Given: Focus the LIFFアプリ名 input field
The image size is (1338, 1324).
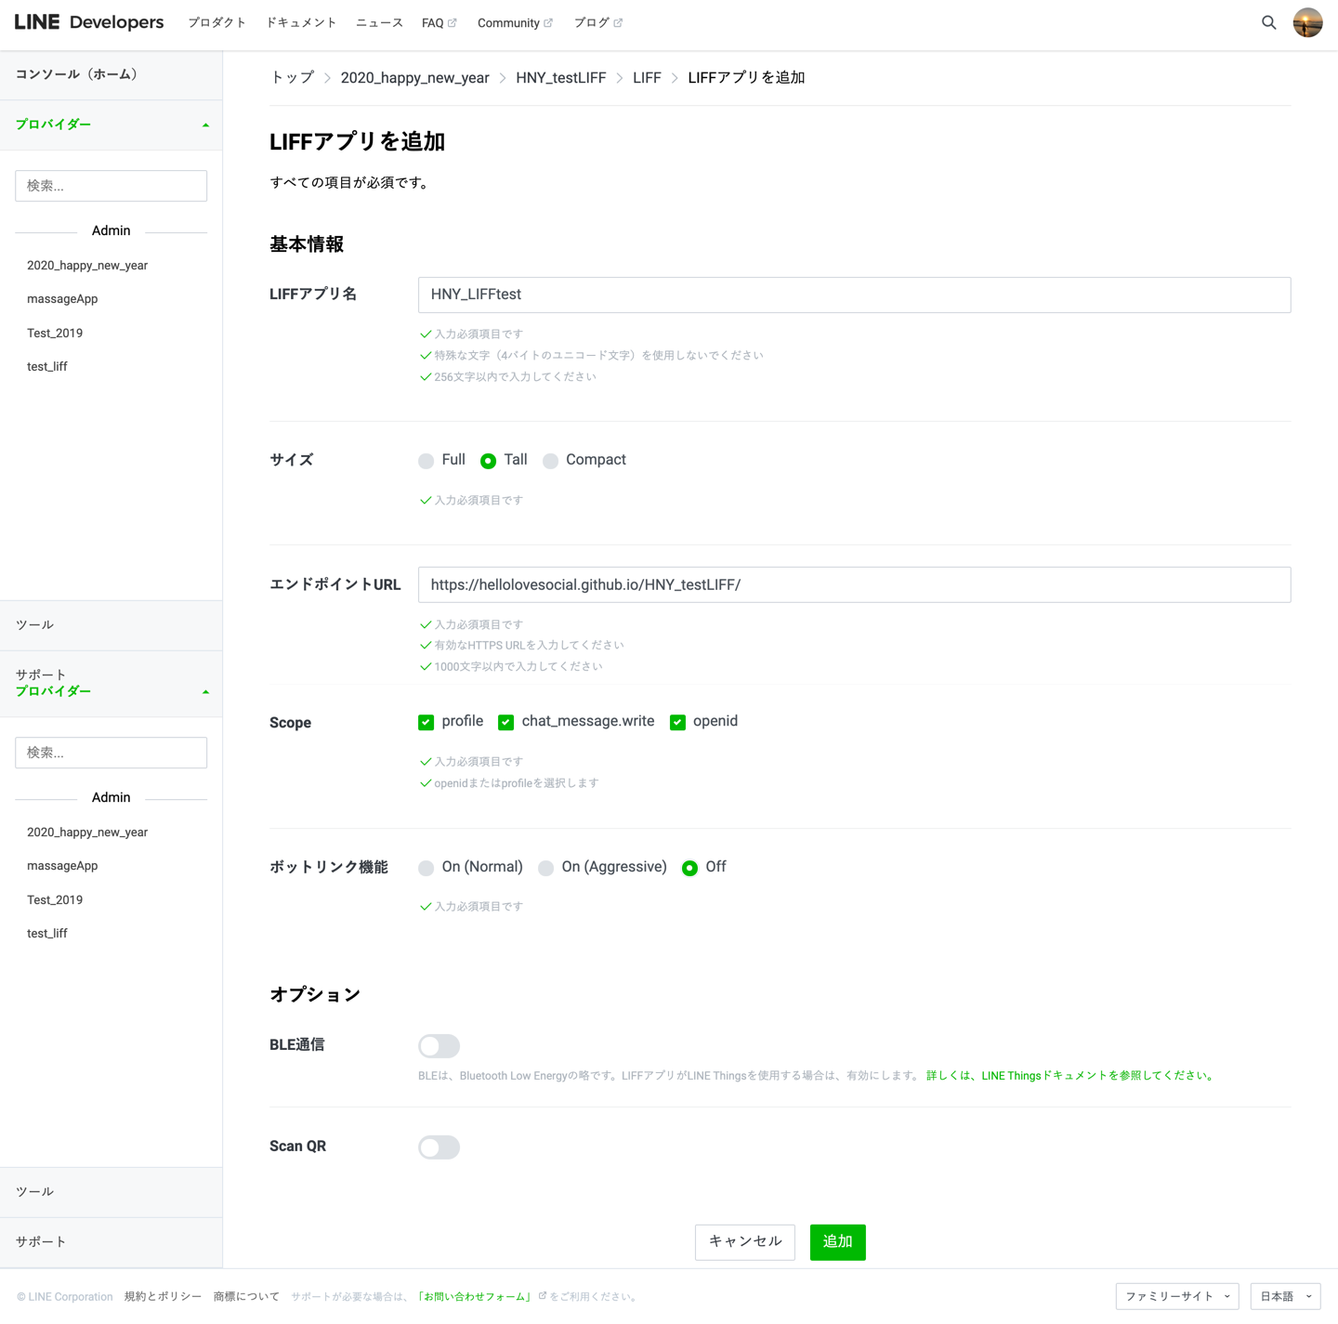Looking at the screenshot, I should (x=855, y=295).
